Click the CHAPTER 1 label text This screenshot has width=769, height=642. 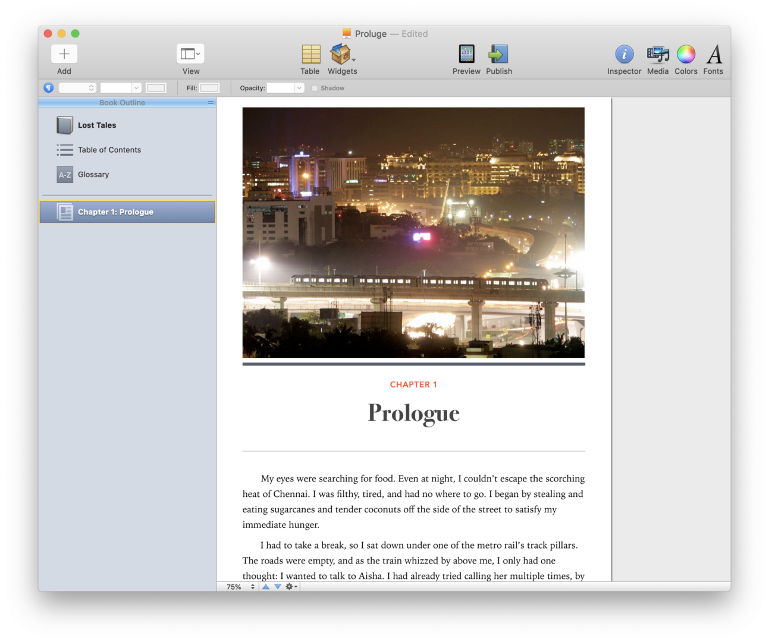pyautogui.click(x=413, y=385)
